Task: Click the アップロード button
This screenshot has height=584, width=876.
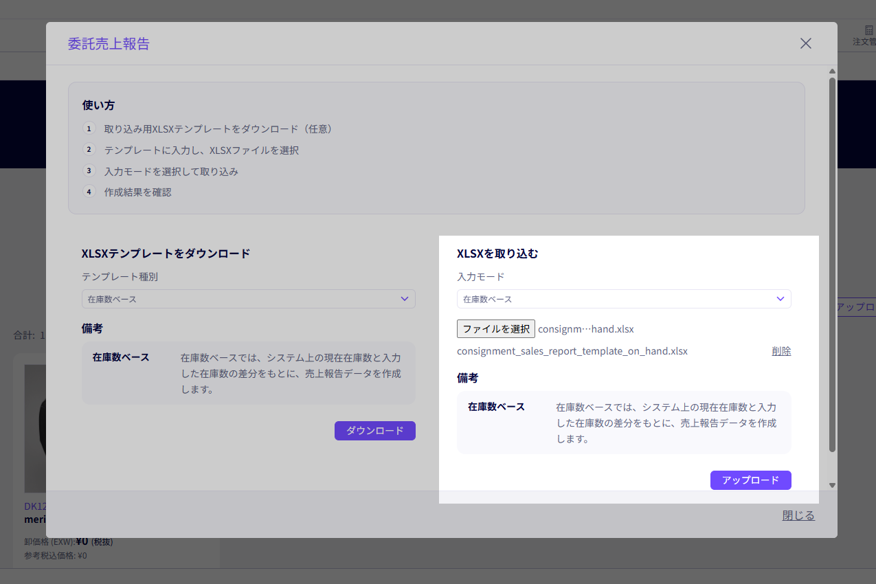Action: click(x=750, y=480)
